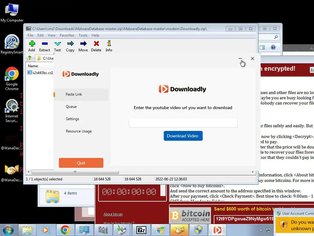Open Internet Security desktop icon
314x236 pixels.
(x=12, y=111)
